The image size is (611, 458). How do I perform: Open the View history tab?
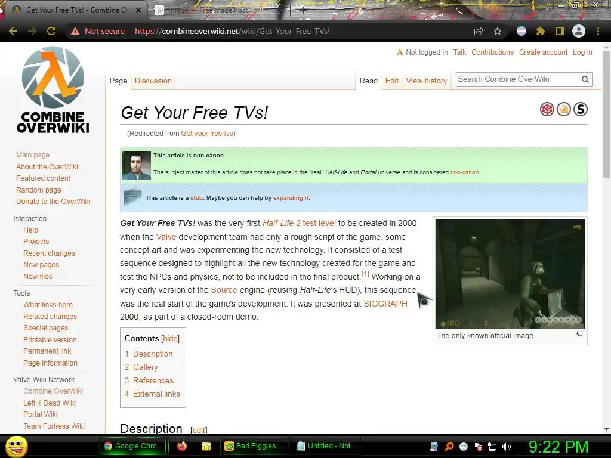click(426, 81)
